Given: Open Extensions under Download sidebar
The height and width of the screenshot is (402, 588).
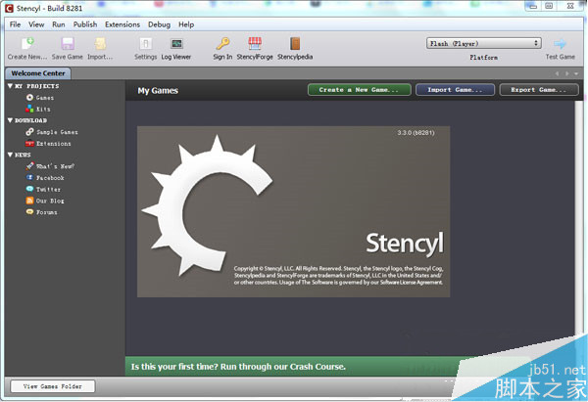Looking at the screenshot, I should pyautogui.click(x=48, y=144).
